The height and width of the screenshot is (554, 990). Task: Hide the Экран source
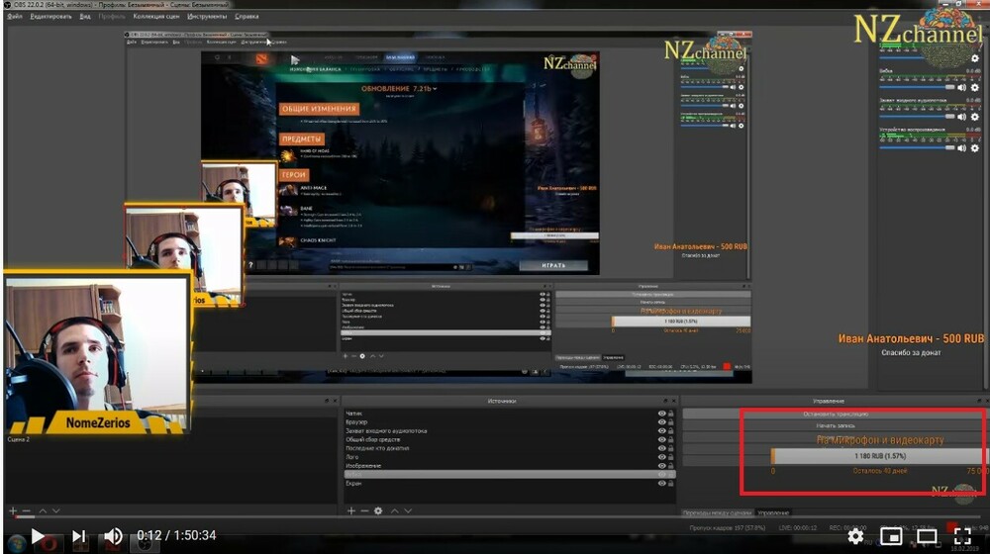(x=661, y=484)
